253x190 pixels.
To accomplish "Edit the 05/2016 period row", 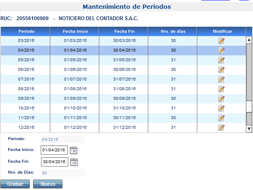I will pyautogui.click(x=221, y=60).
